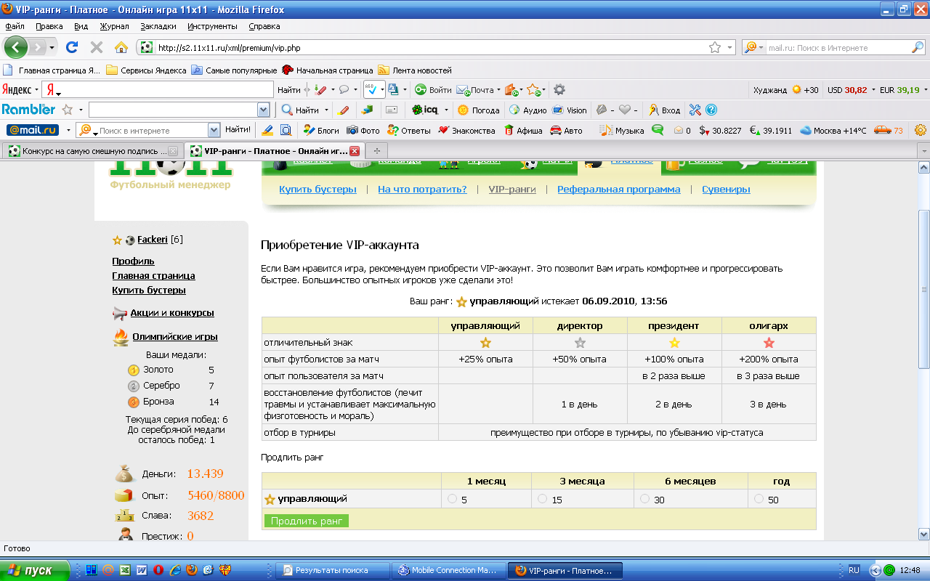The height and width of the screenshot is (581, 930).
Task: Click the Yandex toolbar settings gear
Action: pos(559,90)
